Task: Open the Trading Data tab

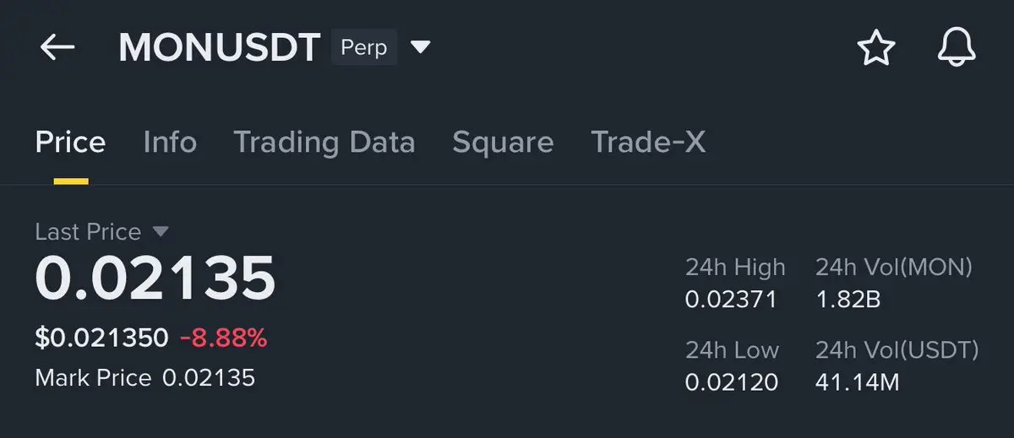Action: tap(324, 143)
